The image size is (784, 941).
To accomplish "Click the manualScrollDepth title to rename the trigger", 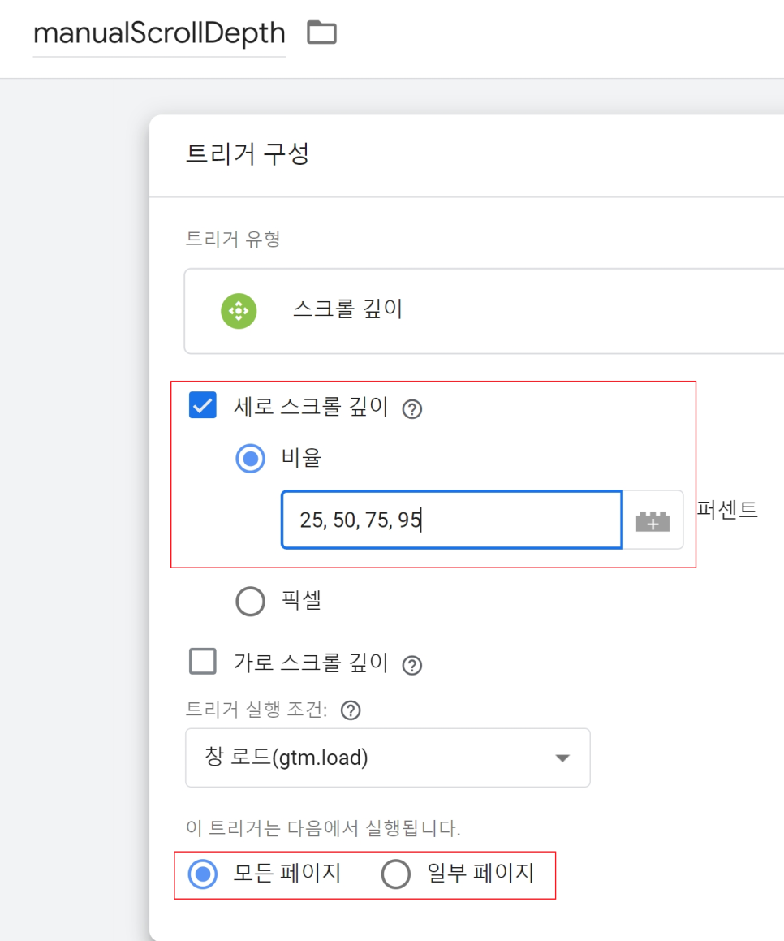I will 159,32.
